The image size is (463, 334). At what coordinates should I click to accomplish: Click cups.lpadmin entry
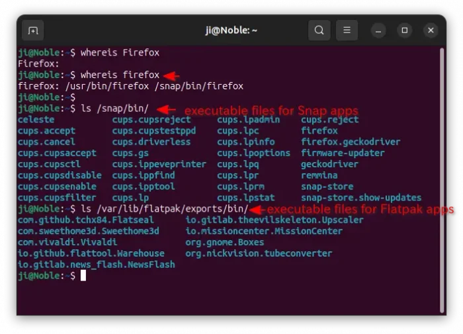click(249, 120)
